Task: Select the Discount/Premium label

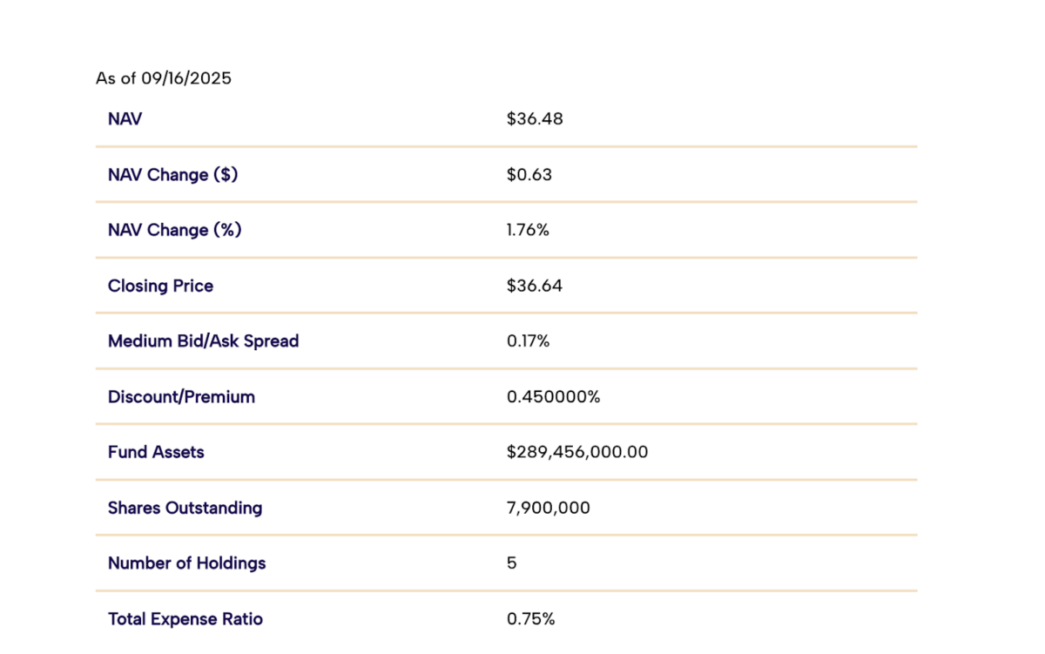Action: click(x=181, y=397)
